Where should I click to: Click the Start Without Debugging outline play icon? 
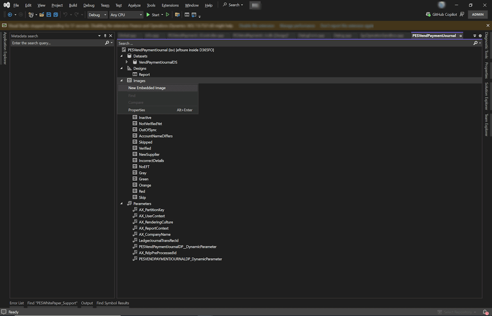coord(167,15)
